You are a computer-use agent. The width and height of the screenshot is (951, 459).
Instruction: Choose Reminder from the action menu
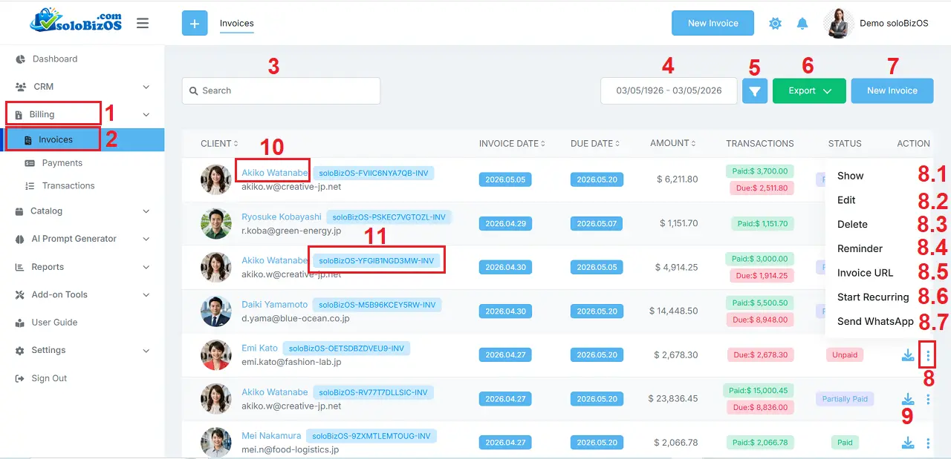tap(860, 248)
